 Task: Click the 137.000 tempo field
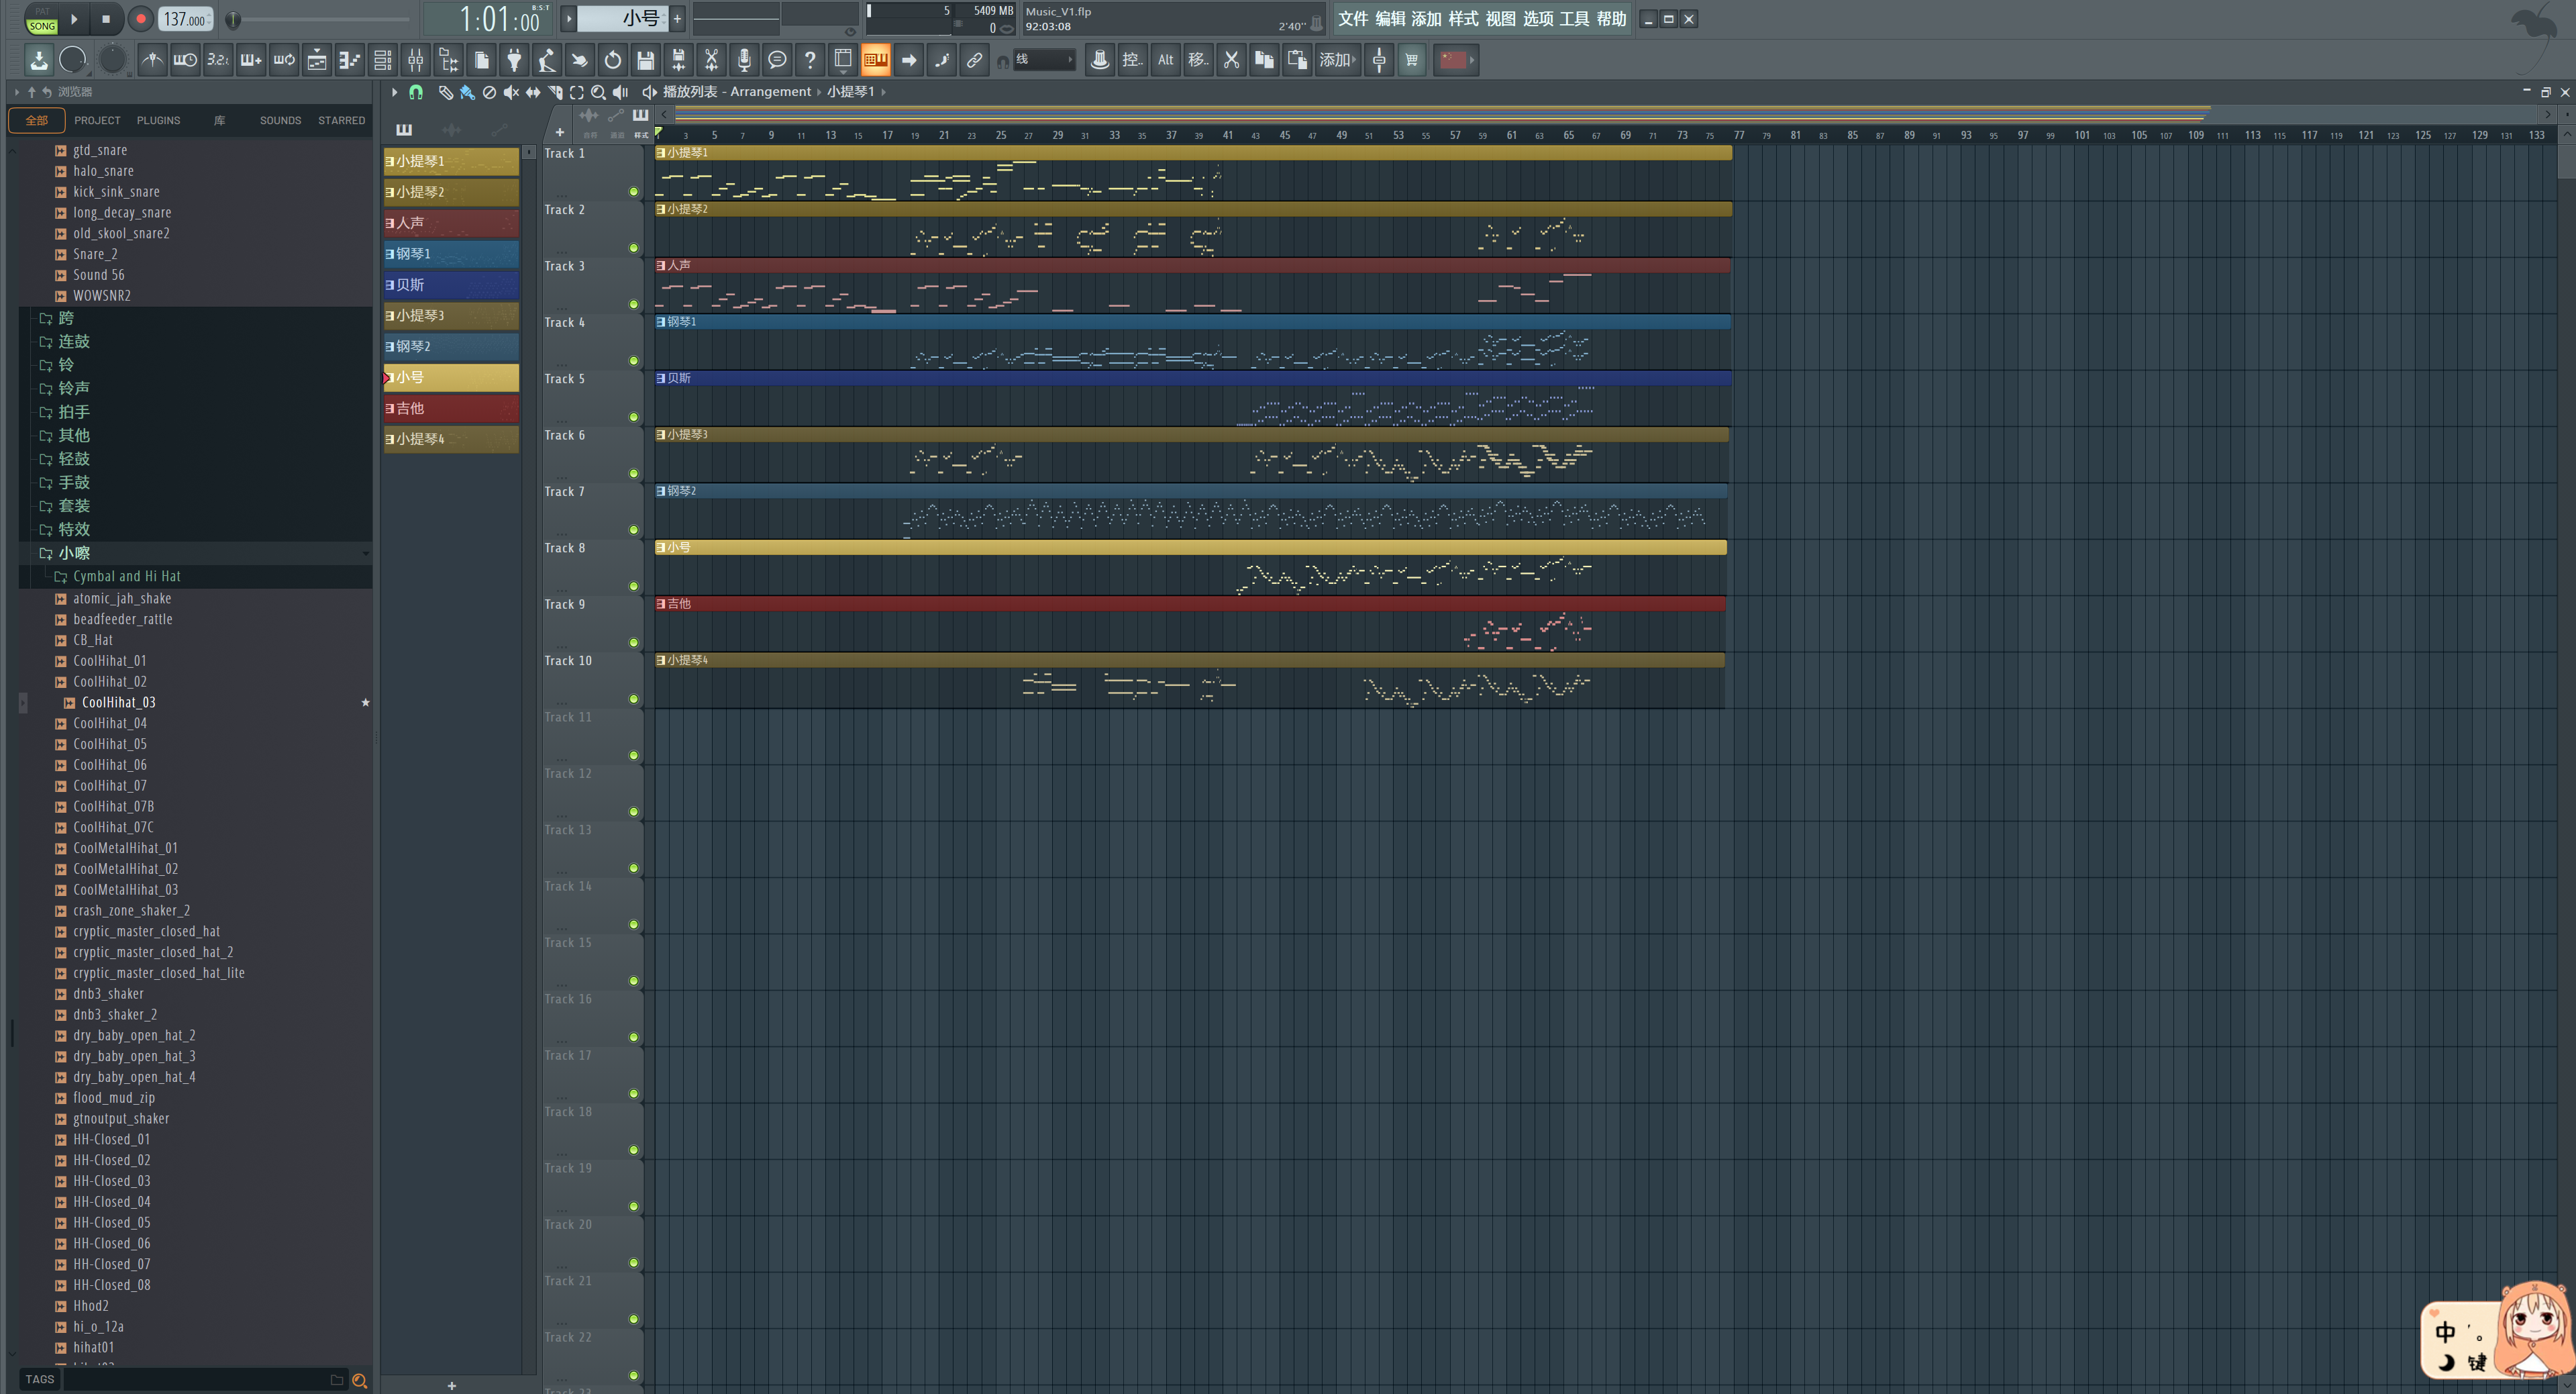[x=185, y=19]
